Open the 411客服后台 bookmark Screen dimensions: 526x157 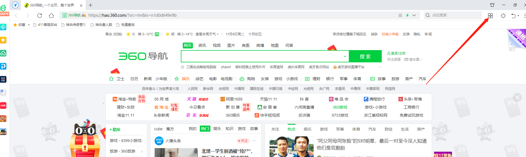pos(45,25)
